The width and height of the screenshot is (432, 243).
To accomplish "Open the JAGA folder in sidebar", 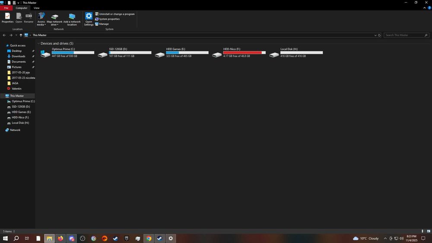I will [x=15, y=83].
